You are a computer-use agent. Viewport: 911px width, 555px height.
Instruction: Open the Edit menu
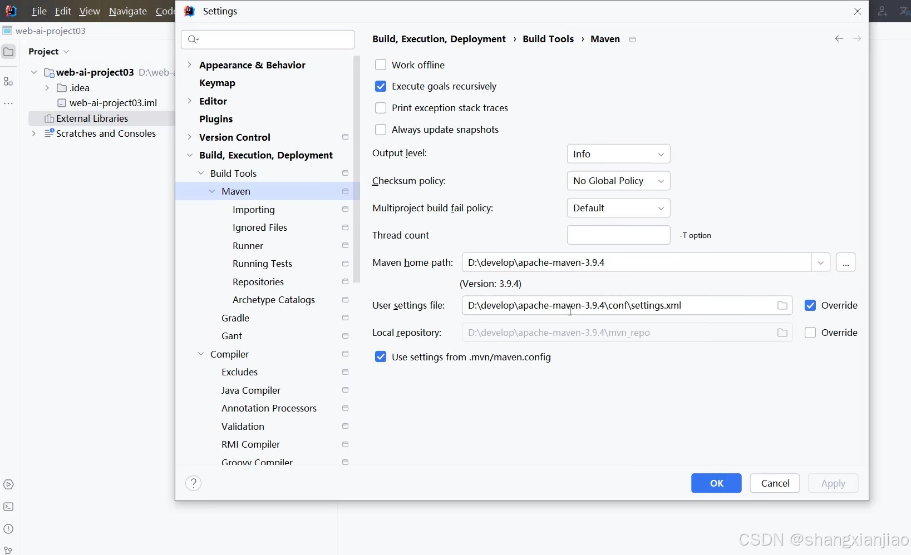63,11
